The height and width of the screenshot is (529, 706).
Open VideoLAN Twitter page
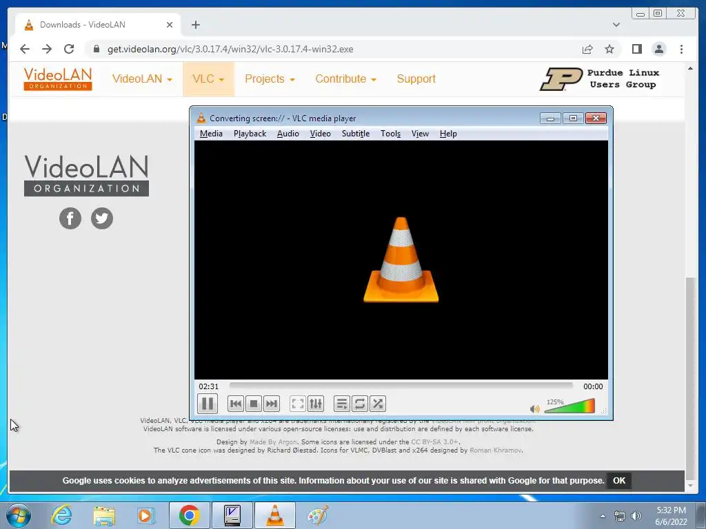pyautogui.click(x=102, y=218)
